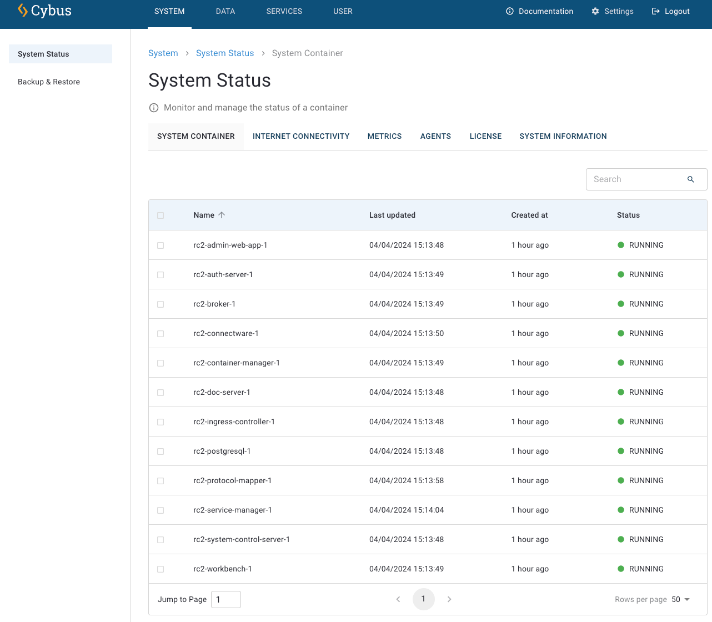Viewport: 712px width, 622px height.
Task: Switch to the METRICS tab
Action: (384, 136)
